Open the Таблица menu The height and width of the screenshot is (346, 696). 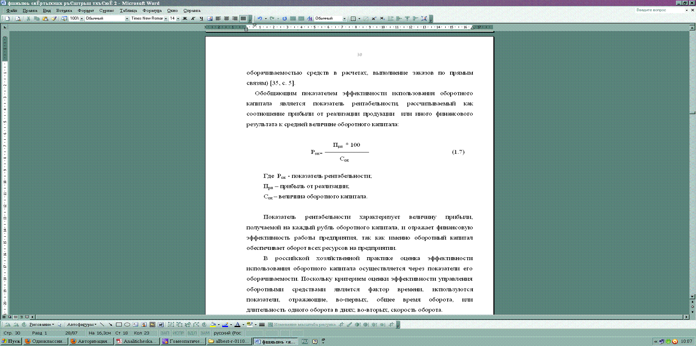[128, 10]
